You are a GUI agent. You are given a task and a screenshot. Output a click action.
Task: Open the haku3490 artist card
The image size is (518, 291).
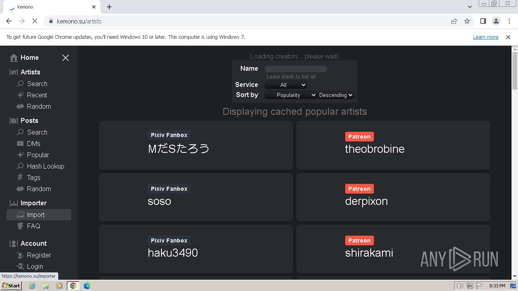pyautogui.click(x=196, y=249)
